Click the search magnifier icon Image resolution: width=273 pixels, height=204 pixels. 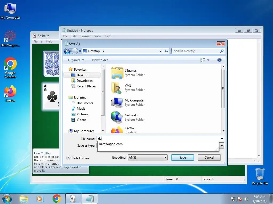[x=222, y=51]
